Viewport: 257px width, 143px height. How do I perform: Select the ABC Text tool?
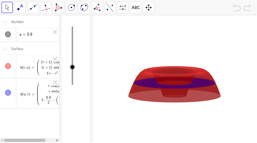coord(136,7)
